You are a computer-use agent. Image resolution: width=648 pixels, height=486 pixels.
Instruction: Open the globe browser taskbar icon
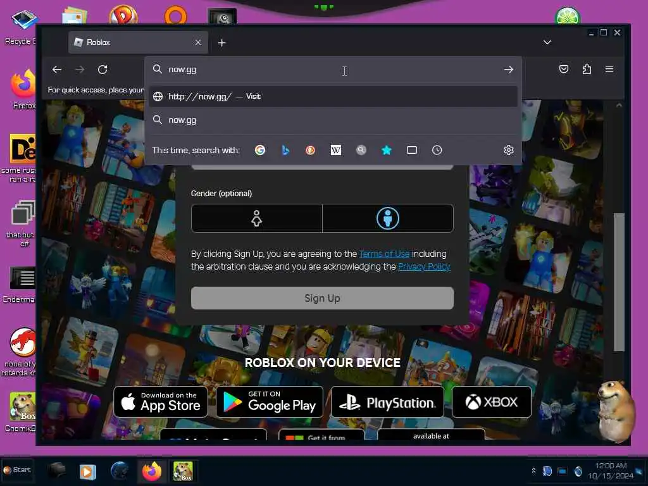(120, 471)
